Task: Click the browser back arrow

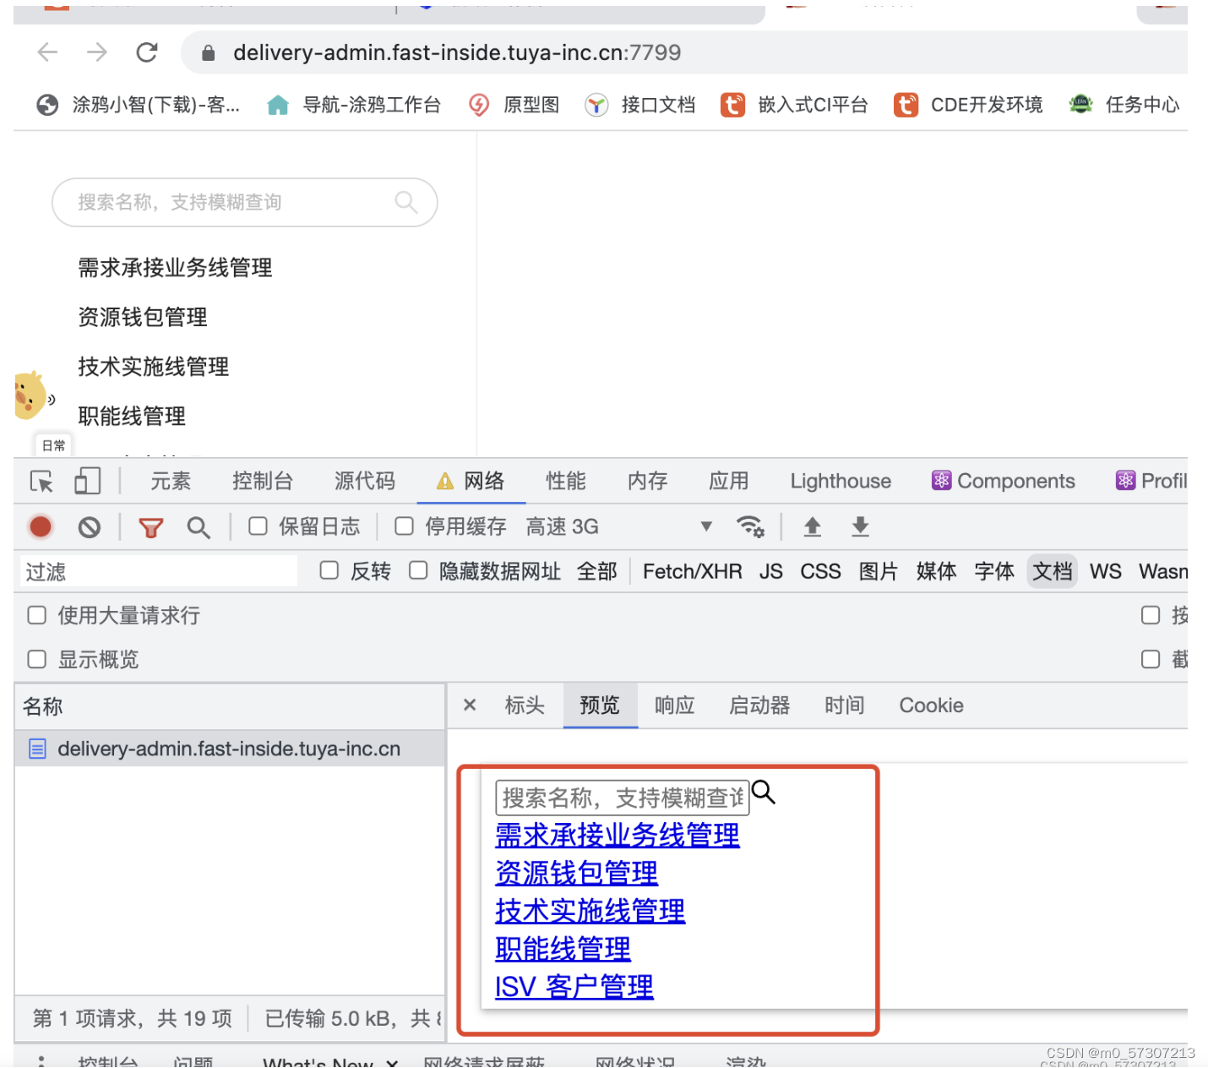Action: (47, 52)
